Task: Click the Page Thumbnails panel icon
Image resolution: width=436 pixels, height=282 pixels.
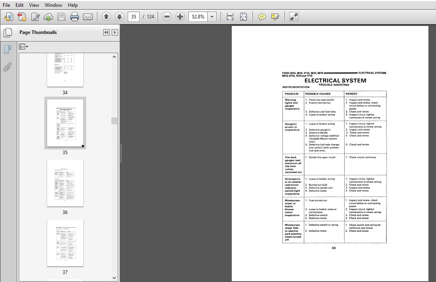Action: pyautogui.click(x=8, y=33)
